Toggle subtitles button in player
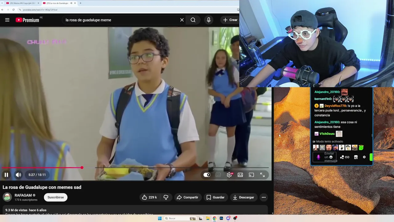 (x=218, y=175)
